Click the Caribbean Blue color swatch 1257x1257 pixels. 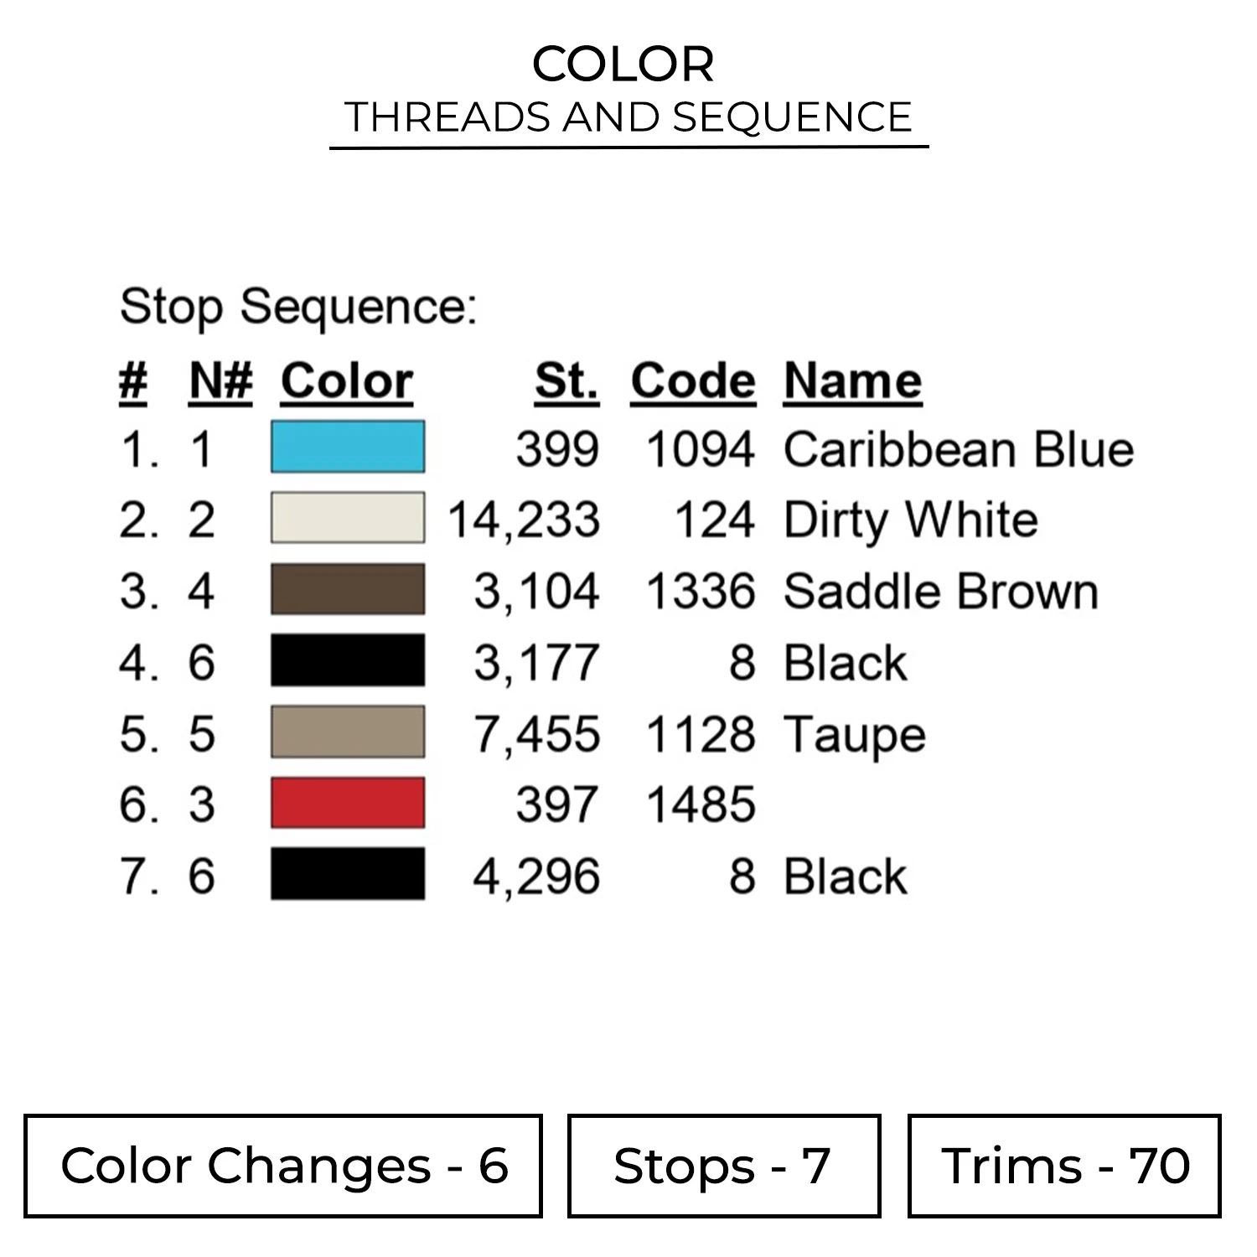point(347,447)
